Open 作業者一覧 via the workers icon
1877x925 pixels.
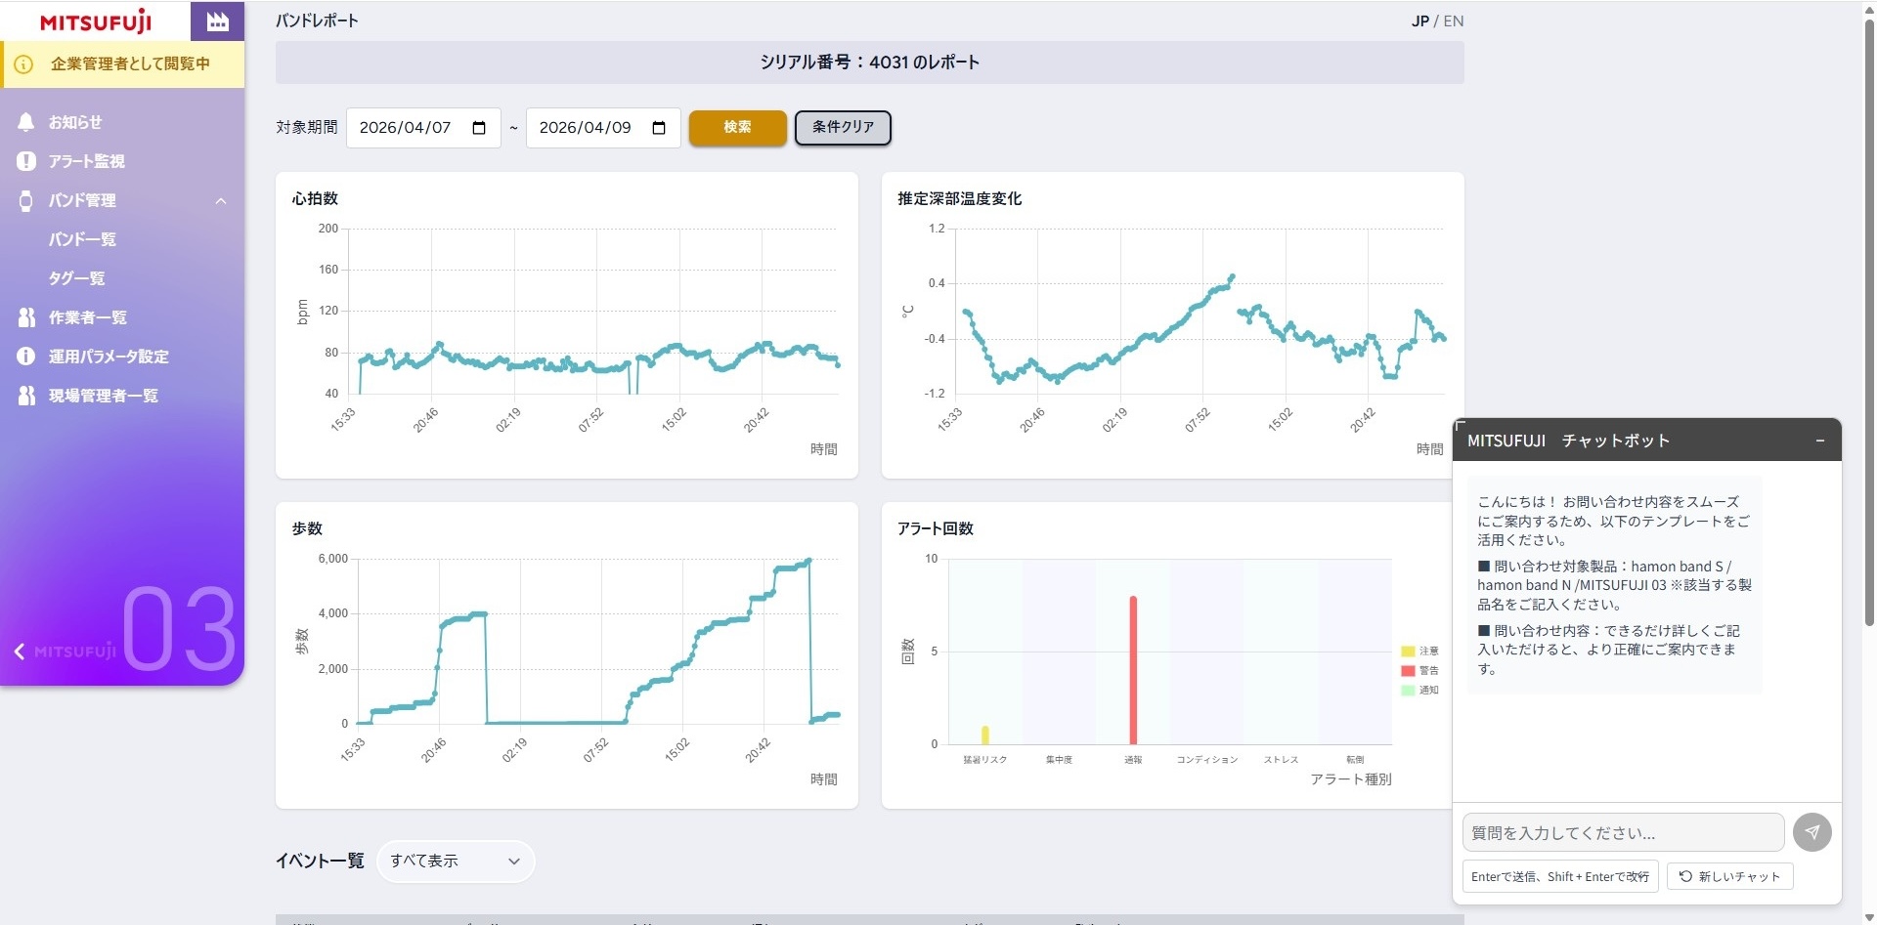[x=26, y=317]
